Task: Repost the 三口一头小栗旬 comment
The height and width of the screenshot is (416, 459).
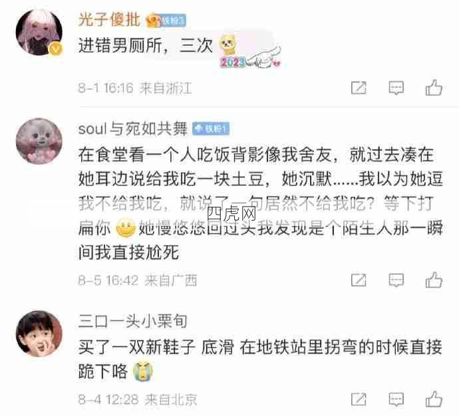Action: (x=359, y=399)
